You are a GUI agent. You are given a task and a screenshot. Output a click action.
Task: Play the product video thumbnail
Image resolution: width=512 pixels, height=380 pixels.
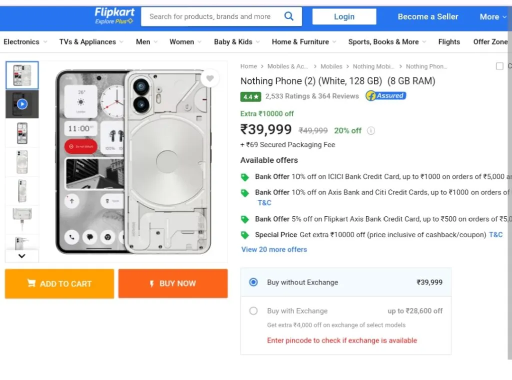click(22, 104)
